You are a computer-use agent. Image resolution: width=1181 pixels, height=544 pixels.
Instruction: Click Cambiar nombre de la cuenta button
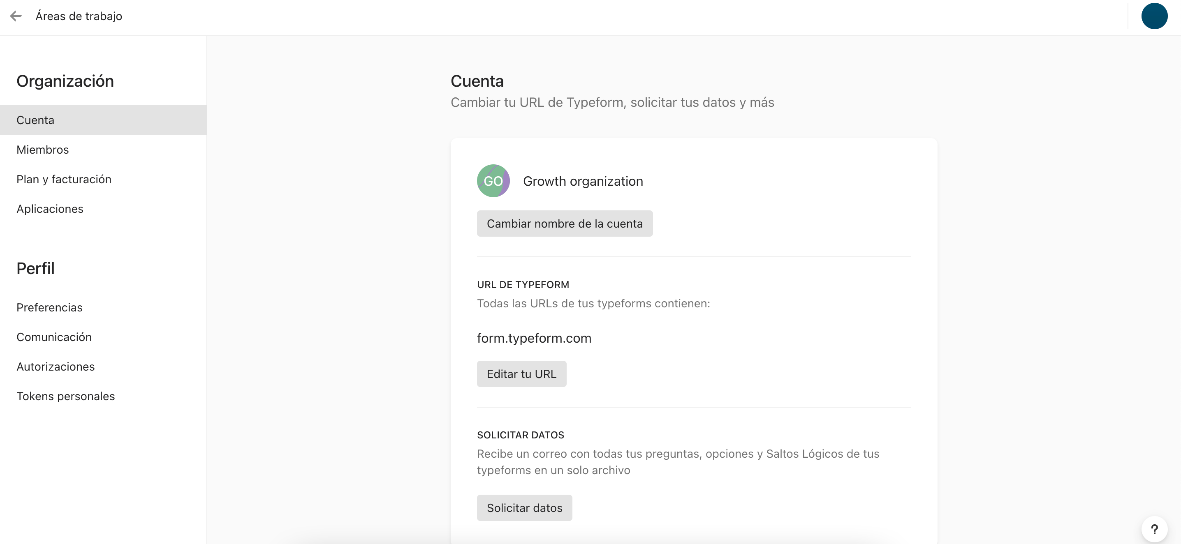pos(564,224)
